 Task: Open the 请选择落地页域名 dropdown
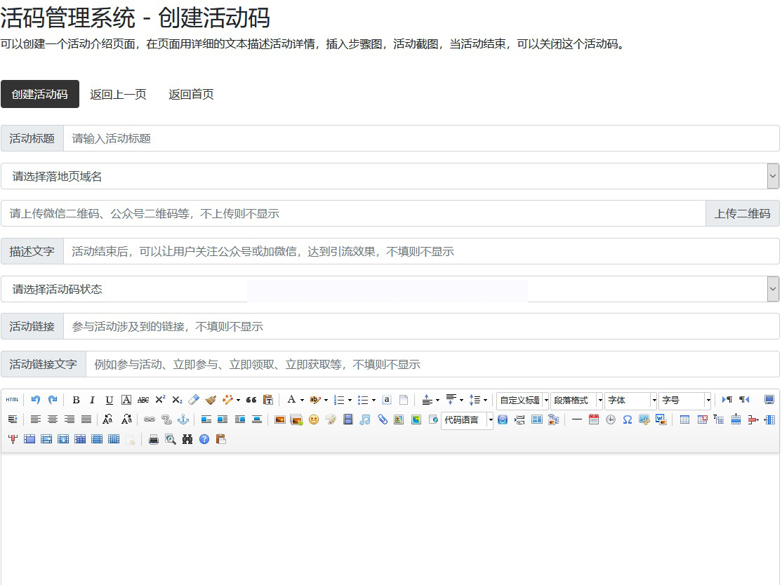tap(390, 176)
